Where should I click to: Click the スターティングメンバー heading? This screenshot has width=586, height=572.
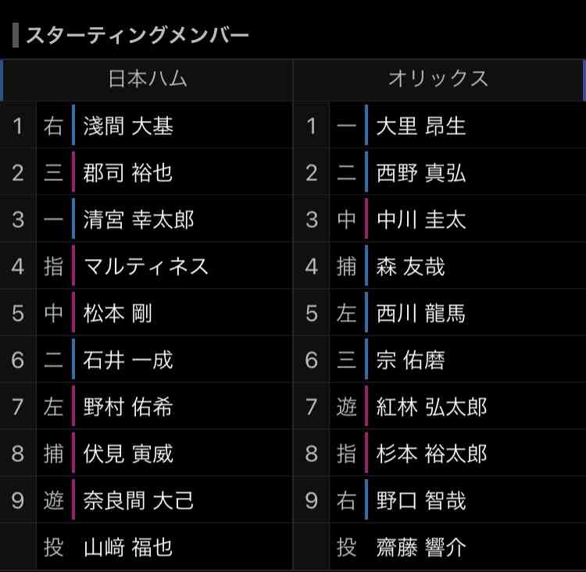click(137, 35)
